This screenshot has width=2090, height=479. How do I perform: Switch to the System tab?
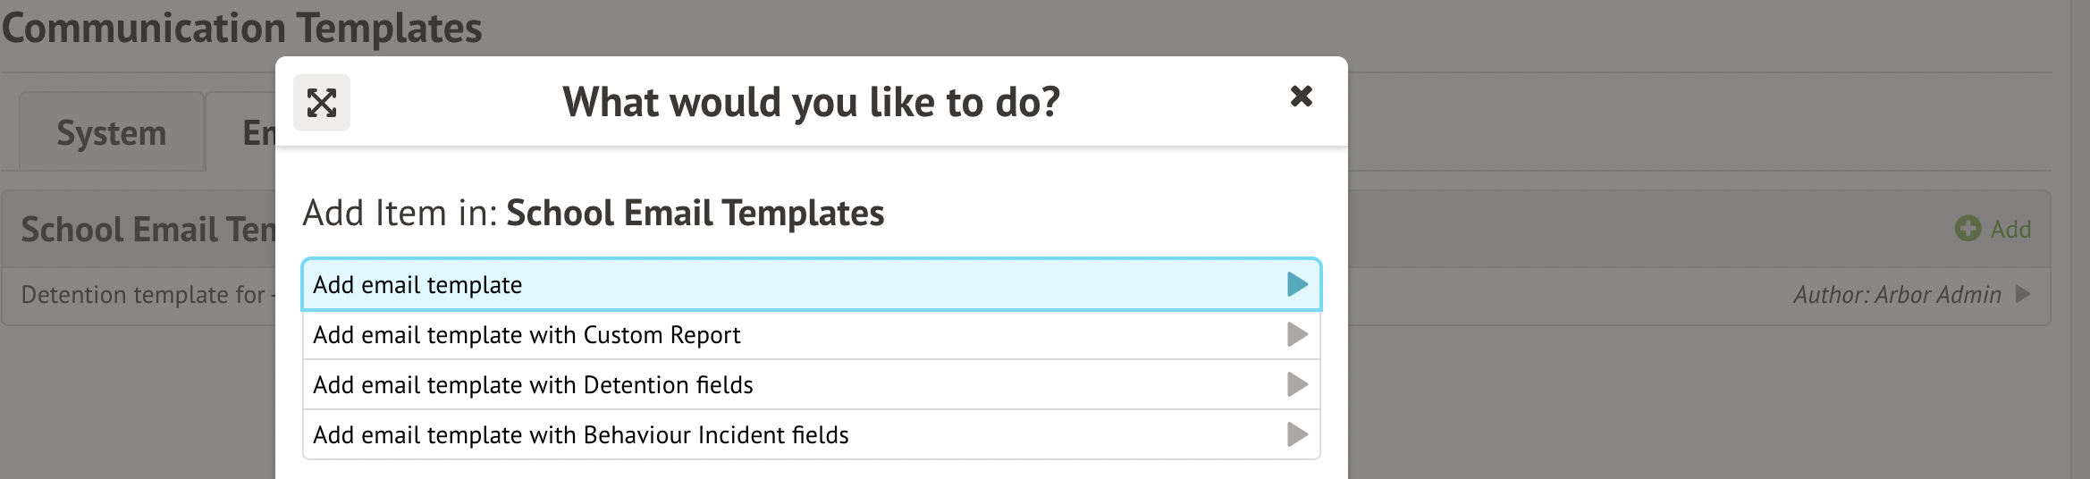click(112, 133)
